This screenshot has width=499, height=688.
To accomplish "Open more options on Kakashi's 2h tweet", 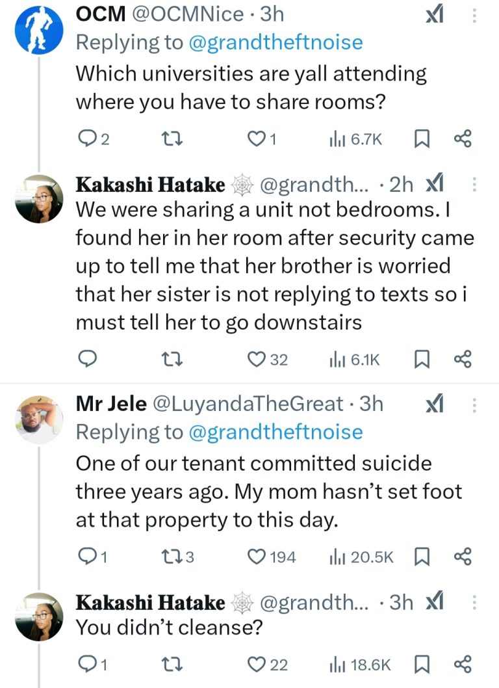I will coord(474,185).
